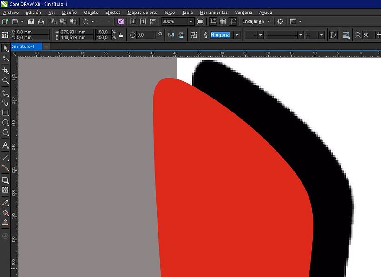Viewport: 381px width, 277px height.
Task: Mirror the selection vertically
Action: click(181, 34)
